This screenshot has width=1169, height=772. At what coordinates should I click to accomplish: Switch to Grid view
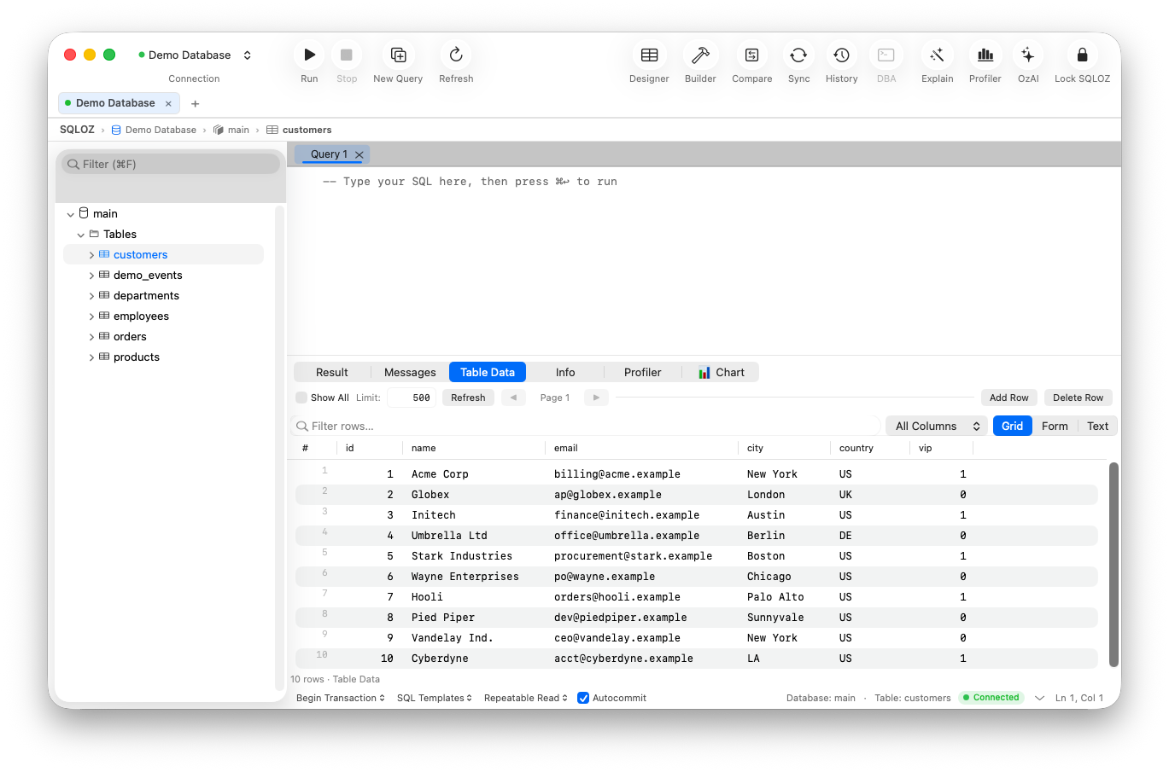click(1012, 426)
